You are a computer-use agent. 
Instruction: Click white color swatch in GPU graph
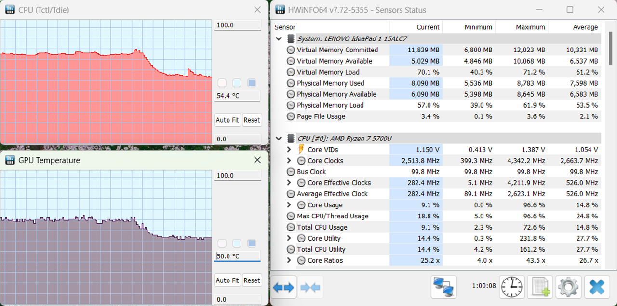(222, 243)
